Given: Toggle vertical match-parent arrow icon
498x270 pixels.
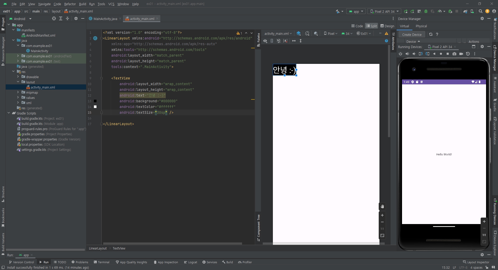Looking at the screenshot, I should click(301, 41).
